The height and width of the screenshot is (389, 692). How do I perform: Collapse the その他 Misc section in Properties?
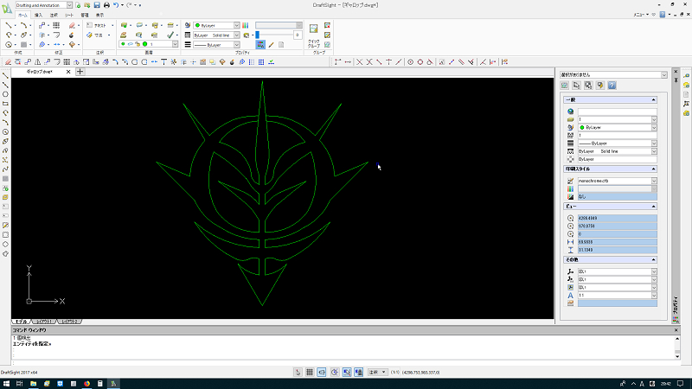(x=653, y=260)
